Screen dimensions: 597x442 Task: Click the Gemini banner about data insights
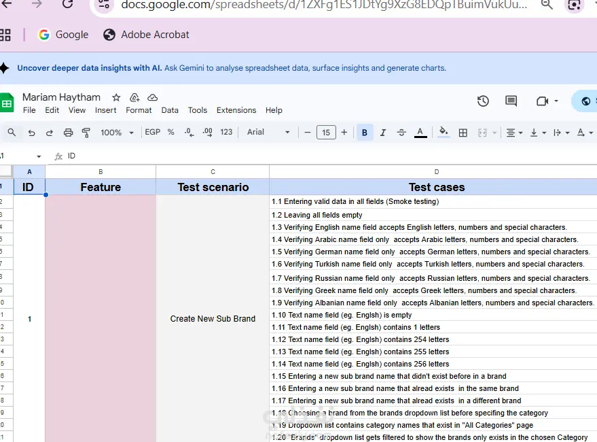(x=232, y=68)
